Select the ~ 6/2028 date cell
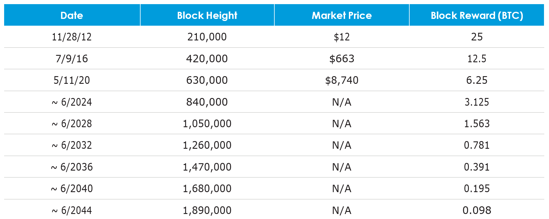 (x=72, y=124)
